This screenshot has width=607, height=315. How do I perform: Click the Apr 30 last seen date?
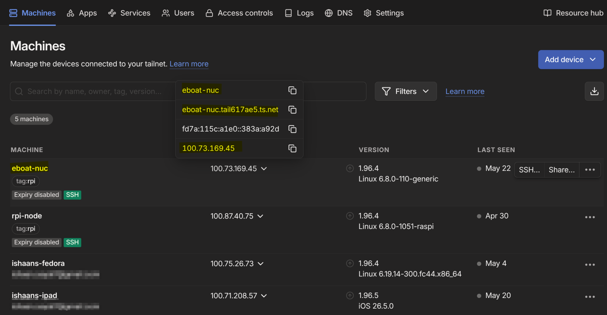click(x=497, y=216)
